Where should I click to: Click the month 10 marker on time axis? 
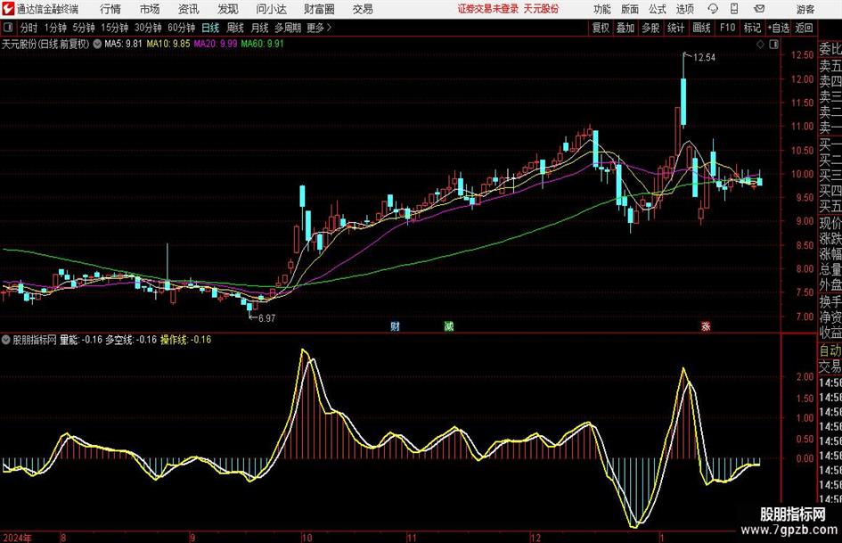coord(307,538)
